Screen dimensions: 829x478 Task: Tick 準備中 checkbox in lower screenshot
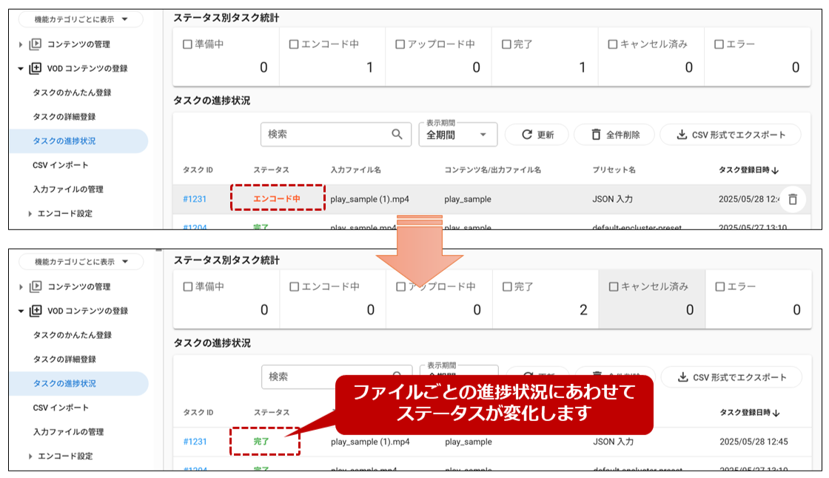[x=188, y=286]
